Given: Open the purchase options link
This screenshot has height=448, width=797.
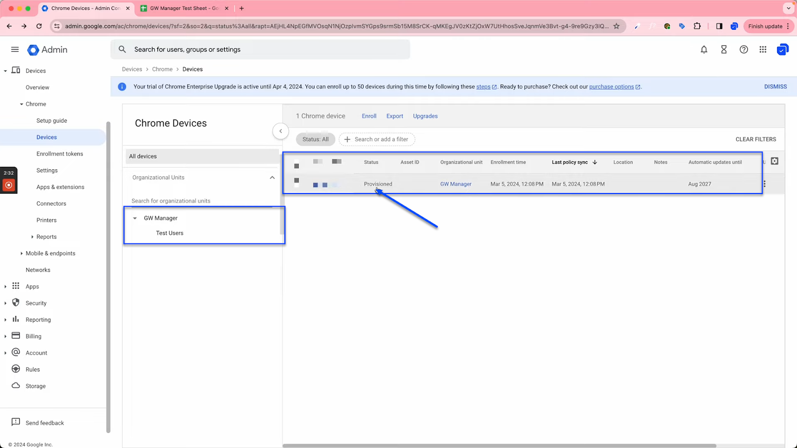Looking at the screenshot, I should [x=612, y=87].
